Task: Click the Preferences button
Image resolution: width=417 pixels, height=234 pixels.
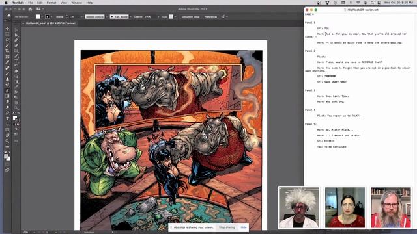Action: (x=210, y=16)
